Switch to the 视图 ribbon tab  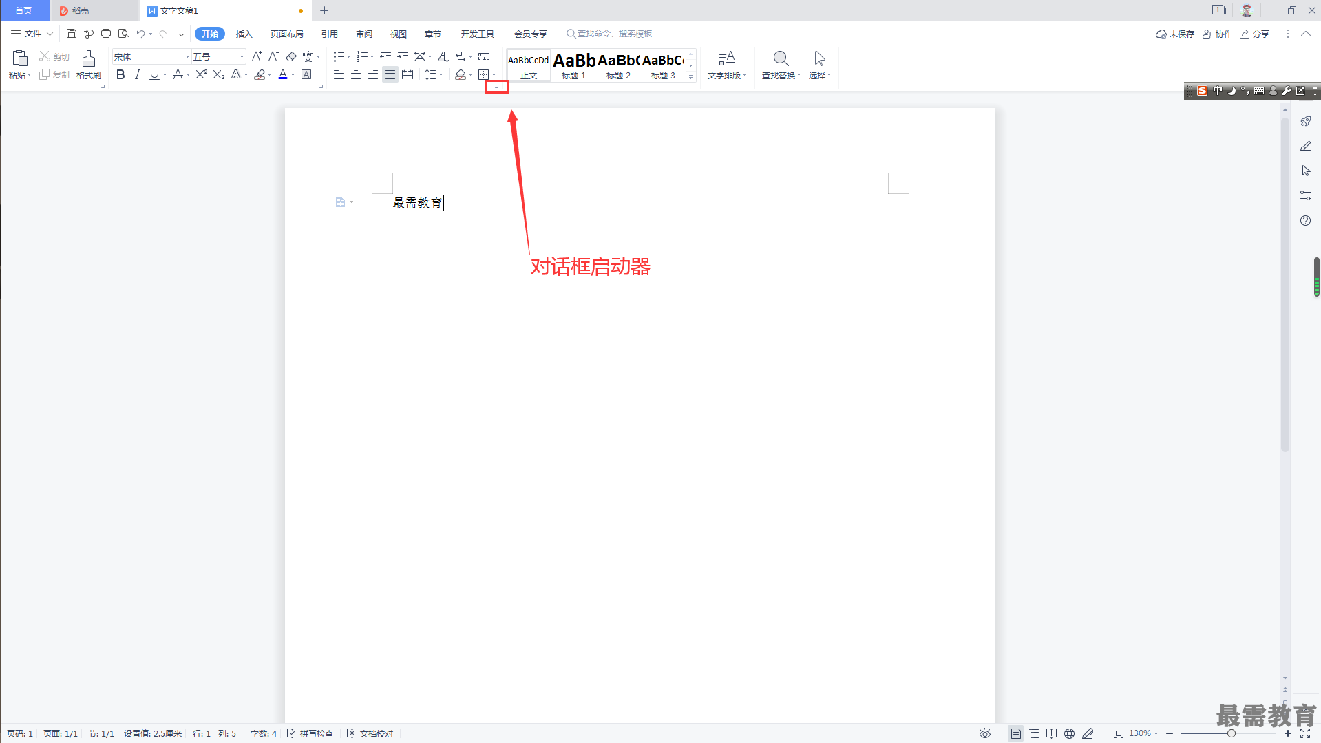click(x=399, y=34)
